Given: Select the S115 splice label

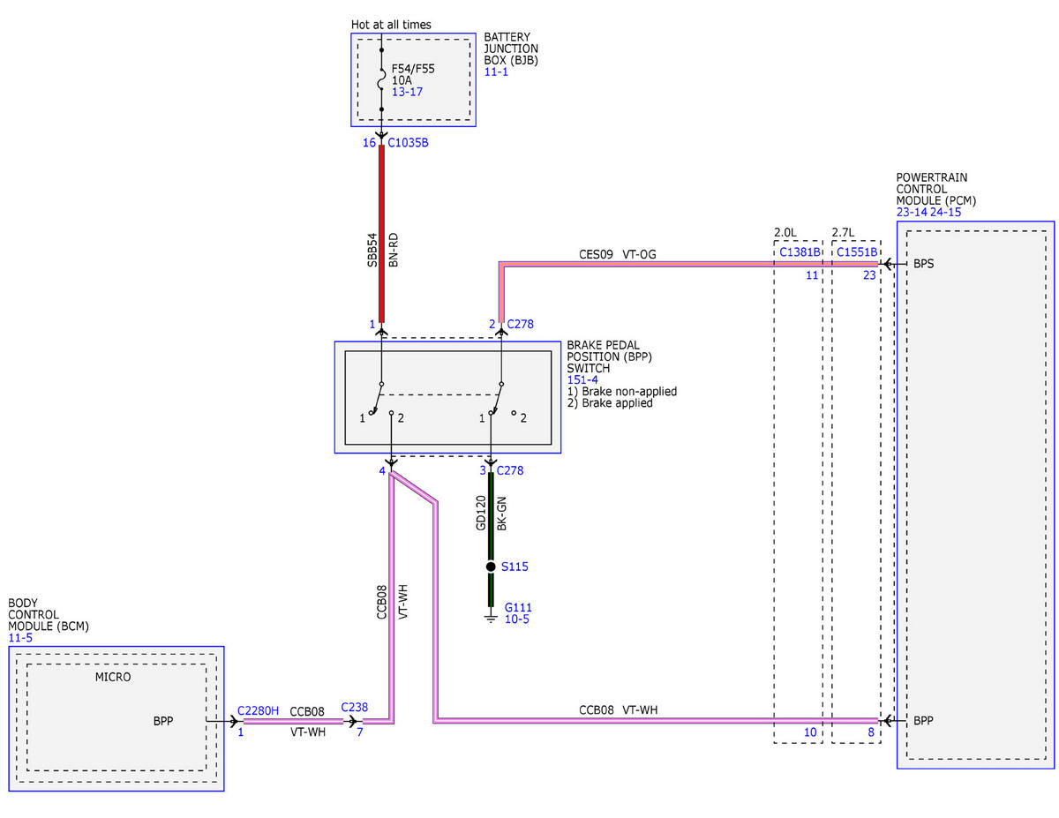Looking at the screenshot, I should [x=514, y=567].
